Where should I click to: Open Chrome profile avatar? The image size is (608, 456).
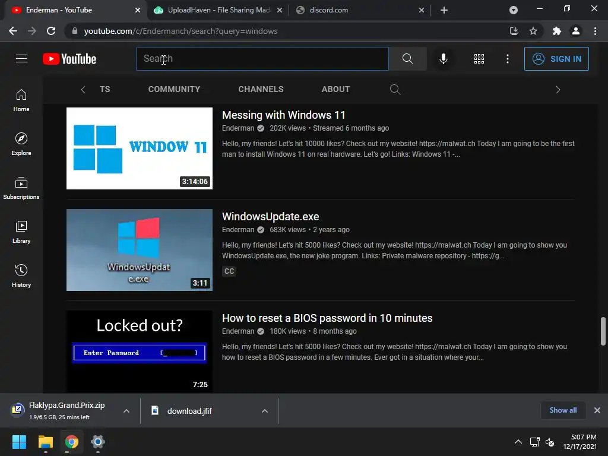pos(576,31)
